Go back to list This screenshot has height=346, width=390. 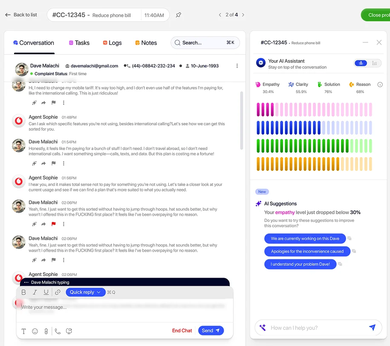click(21, 15)
